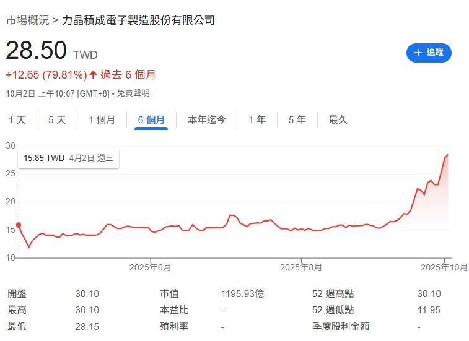Click the timestamp 10月2日 上午10:07
The height and width of the screenshot is (341, 469).
coord(40,93)
